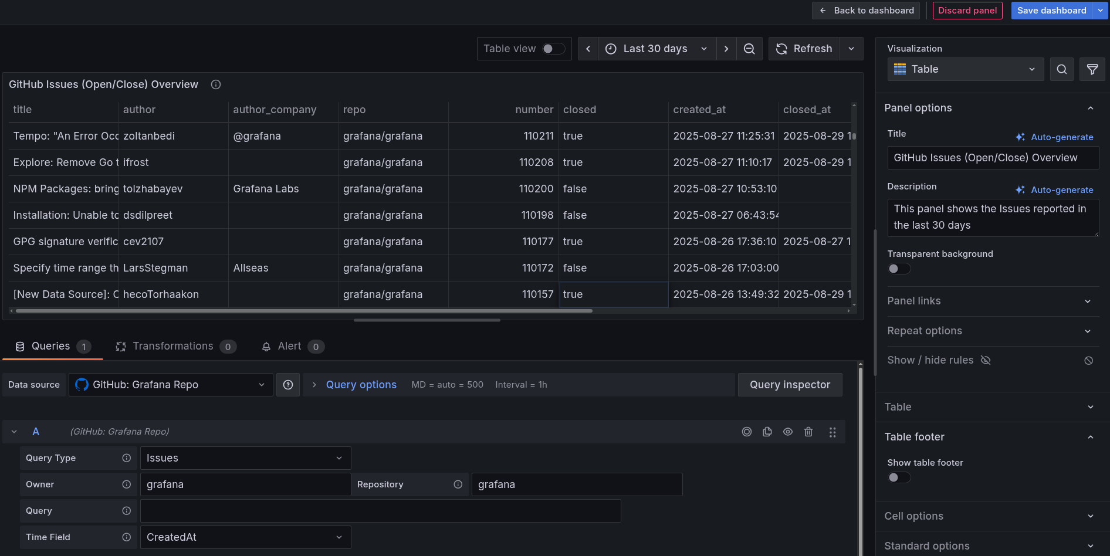Duplicate query A using the copy icon
The height and width of the screenshot is (556, 1110).
[x=767, y=432]
